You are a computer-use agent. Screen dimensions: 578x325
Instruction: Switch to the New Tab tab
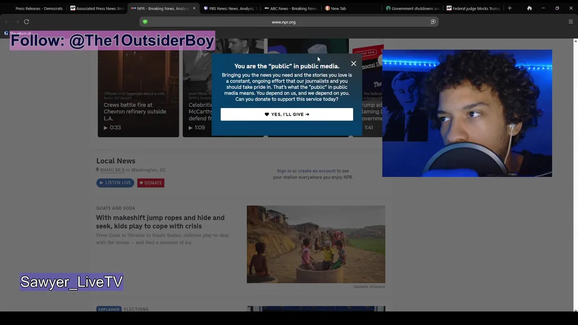351,8
